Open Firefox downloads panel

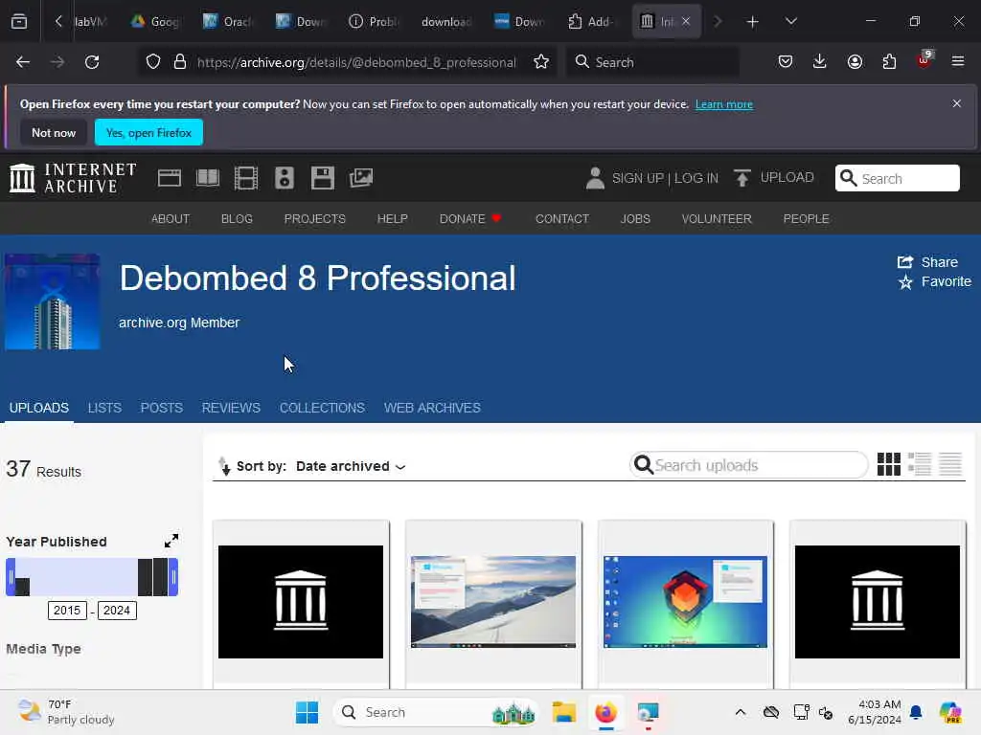[820, 61]
